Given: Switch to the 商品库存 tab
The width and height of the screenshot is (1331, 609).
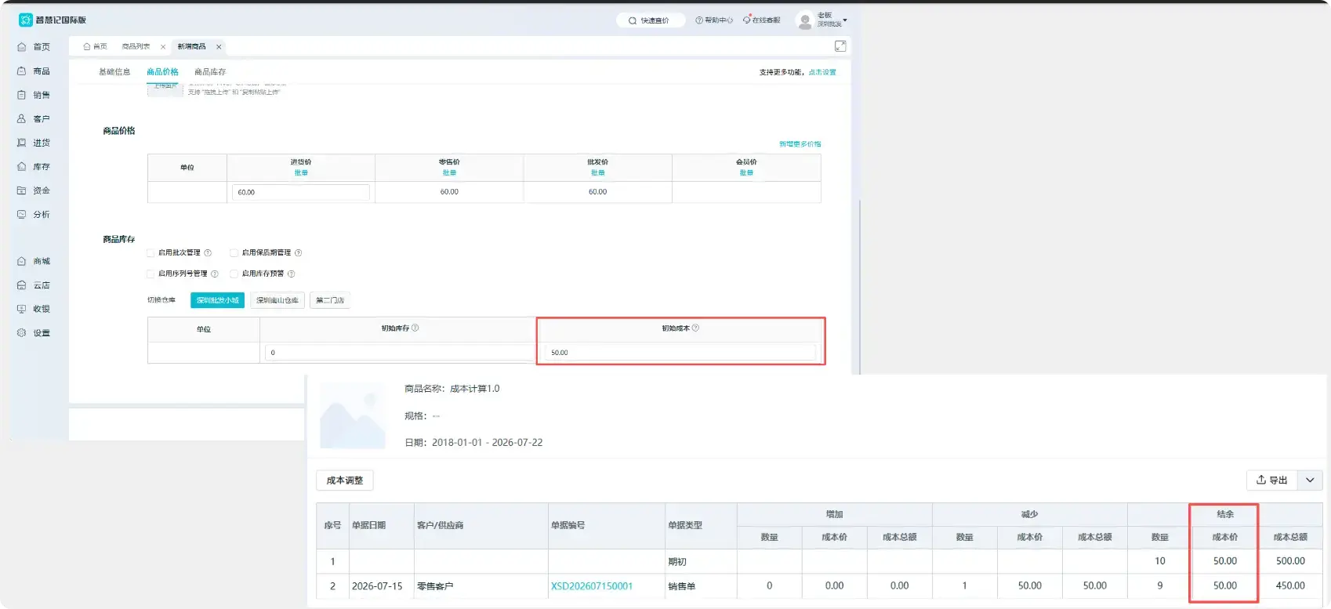Looking at the screenshot, I should click(210, 72).
